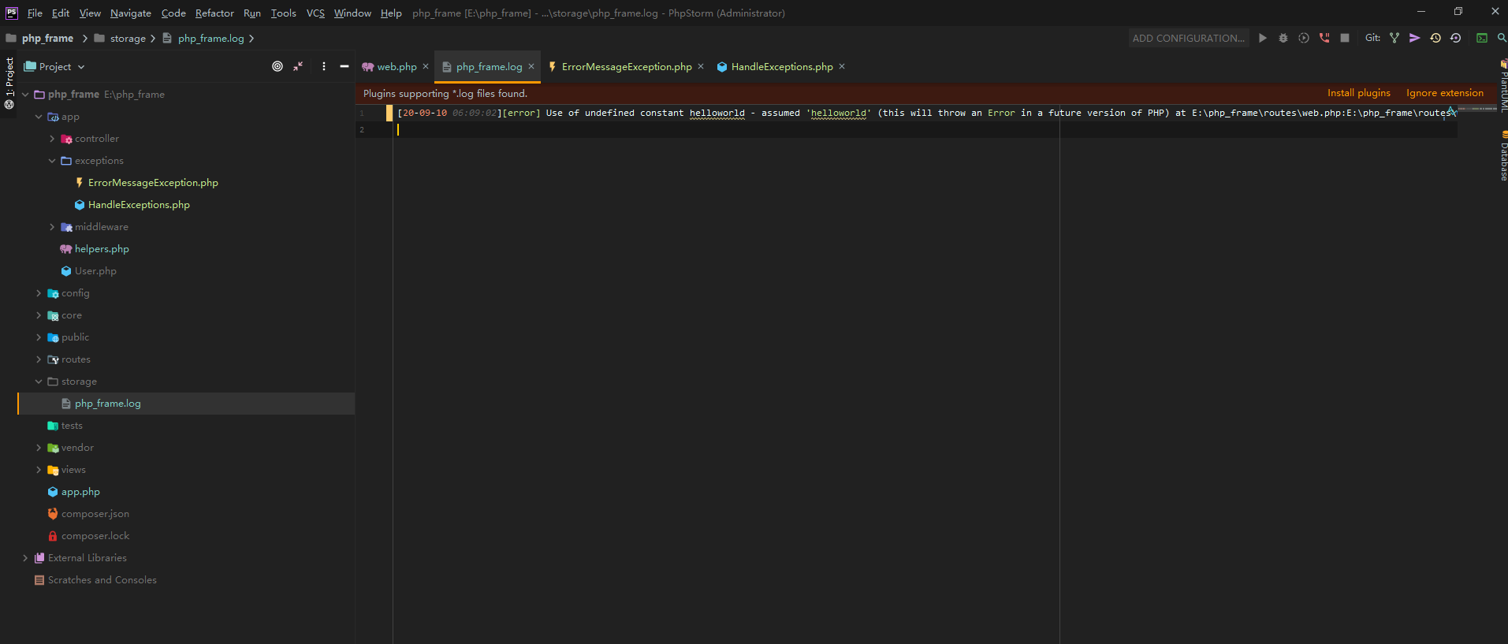Click the Git update project icon
The width and height of the screenshot is (1508, 644).
(1394, 38)
